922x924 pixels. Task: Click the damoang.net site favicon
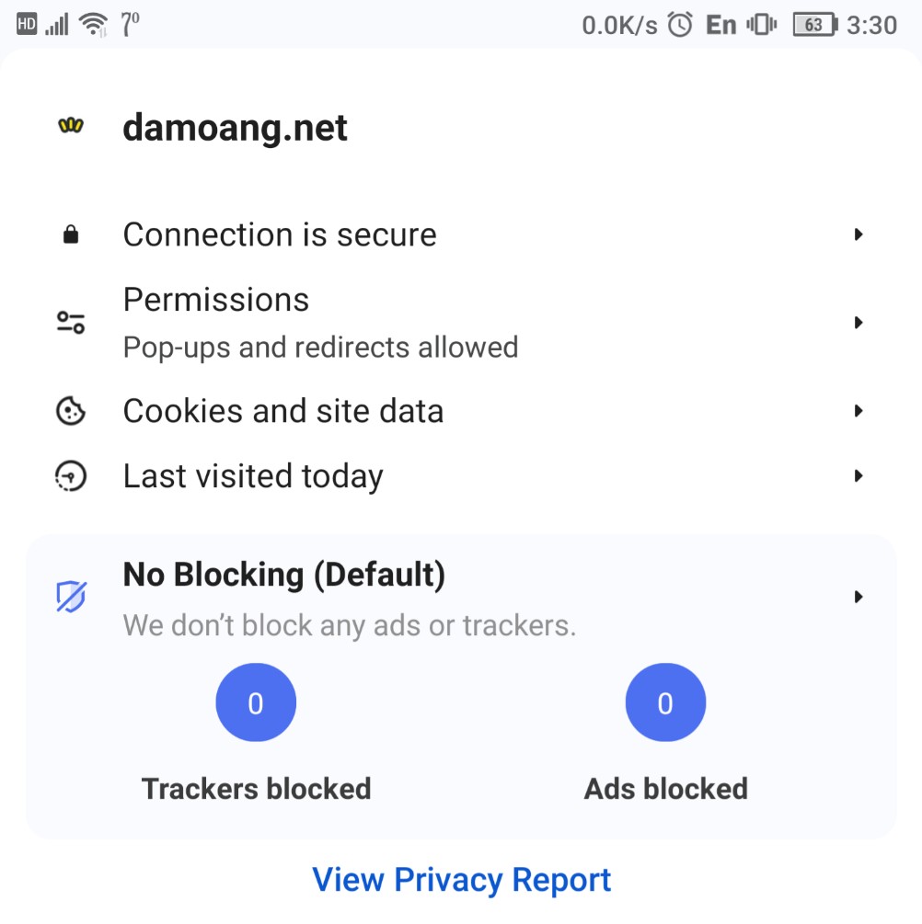[x=71, y=125]
